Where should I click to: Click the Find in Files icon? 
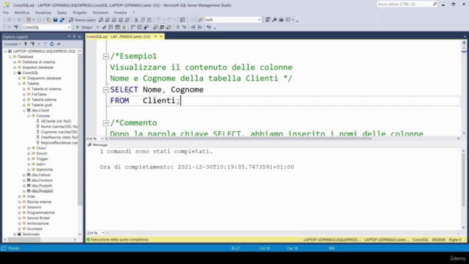201,20
